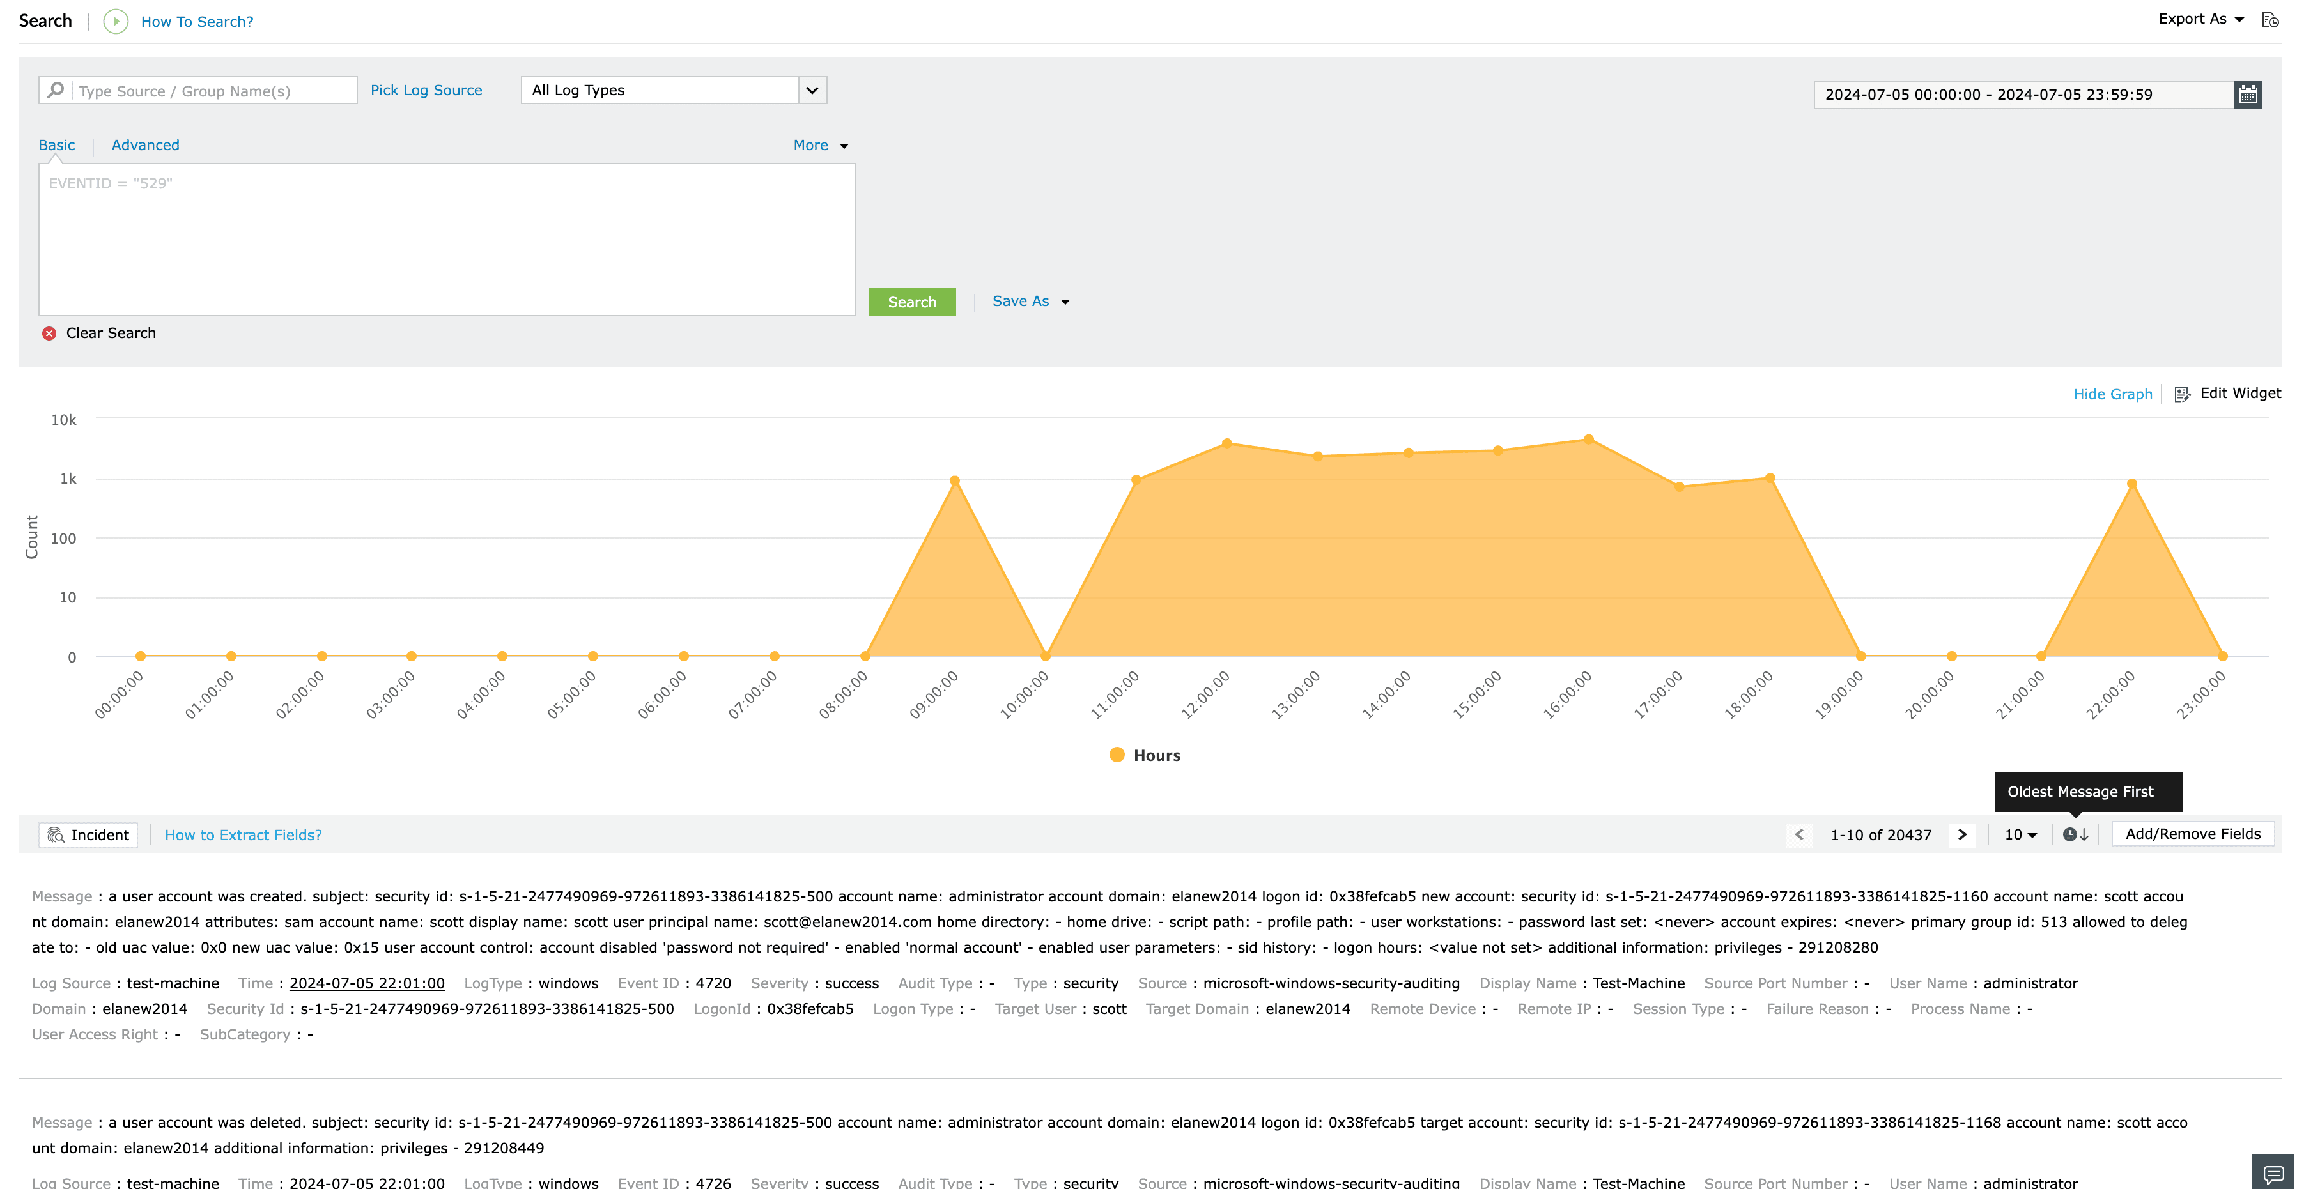The image size is (2297, 1189).
Task: Click the 16:00:00 data point on graph
Action: point(1588,440)
